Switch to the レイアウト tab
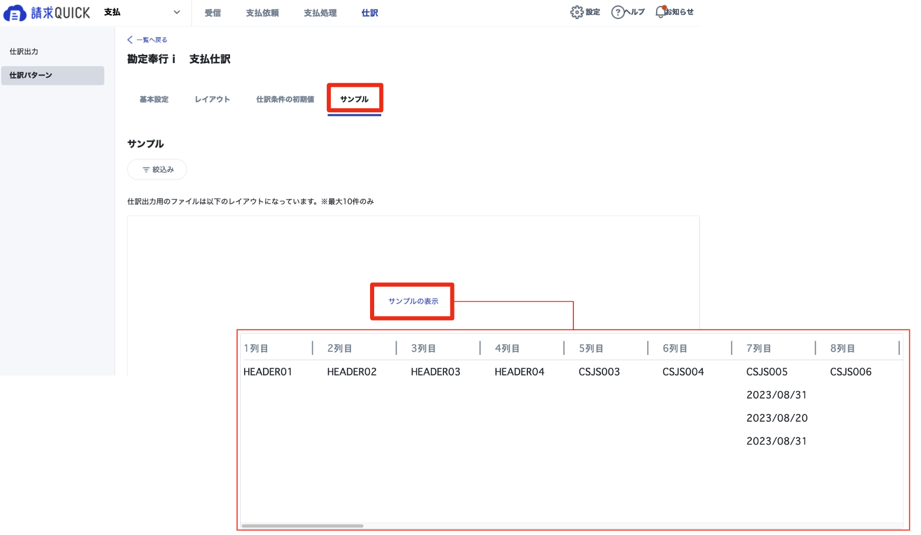Image resolution: width=921 pixels, height=535 pixels. (212, 99)
